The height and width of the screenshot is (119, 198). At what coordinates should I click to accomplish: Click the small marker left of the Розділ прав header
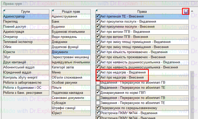click(x=53, y=10)
